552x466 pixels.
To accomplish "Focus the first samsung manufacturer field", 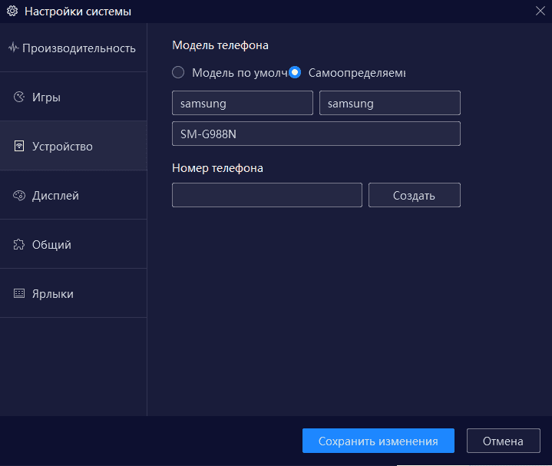I will pyautogui.click(x=242, y=103).
